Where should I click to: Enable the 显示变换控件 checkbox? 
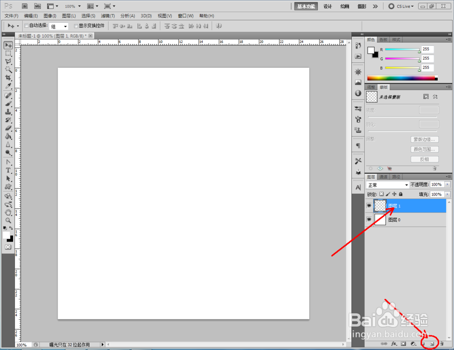(76, 26)
